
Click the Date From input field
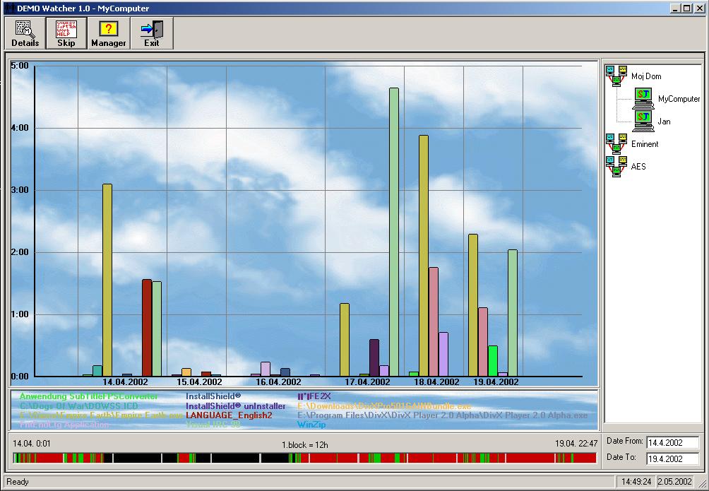tap(672, 443)
